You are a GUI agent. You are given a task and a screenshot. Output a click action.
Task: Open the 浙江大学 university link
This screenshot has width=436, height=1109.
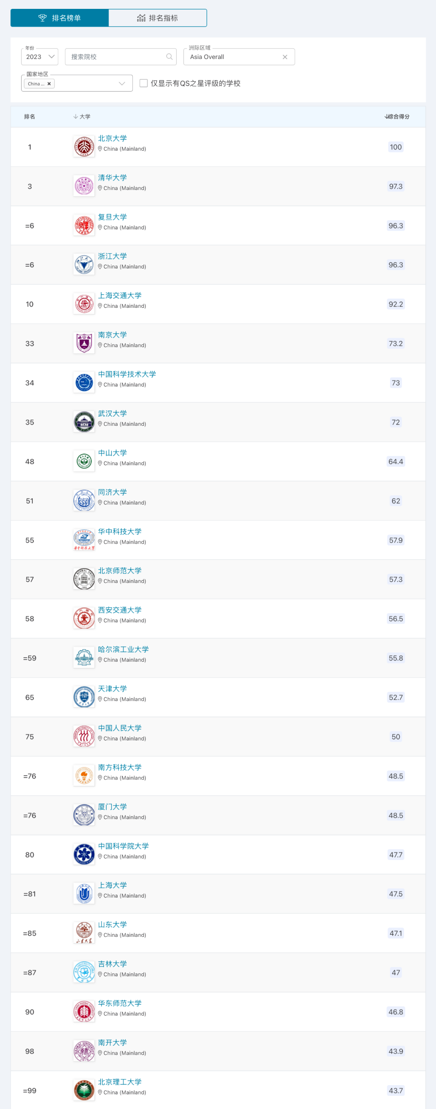[112, 256]
